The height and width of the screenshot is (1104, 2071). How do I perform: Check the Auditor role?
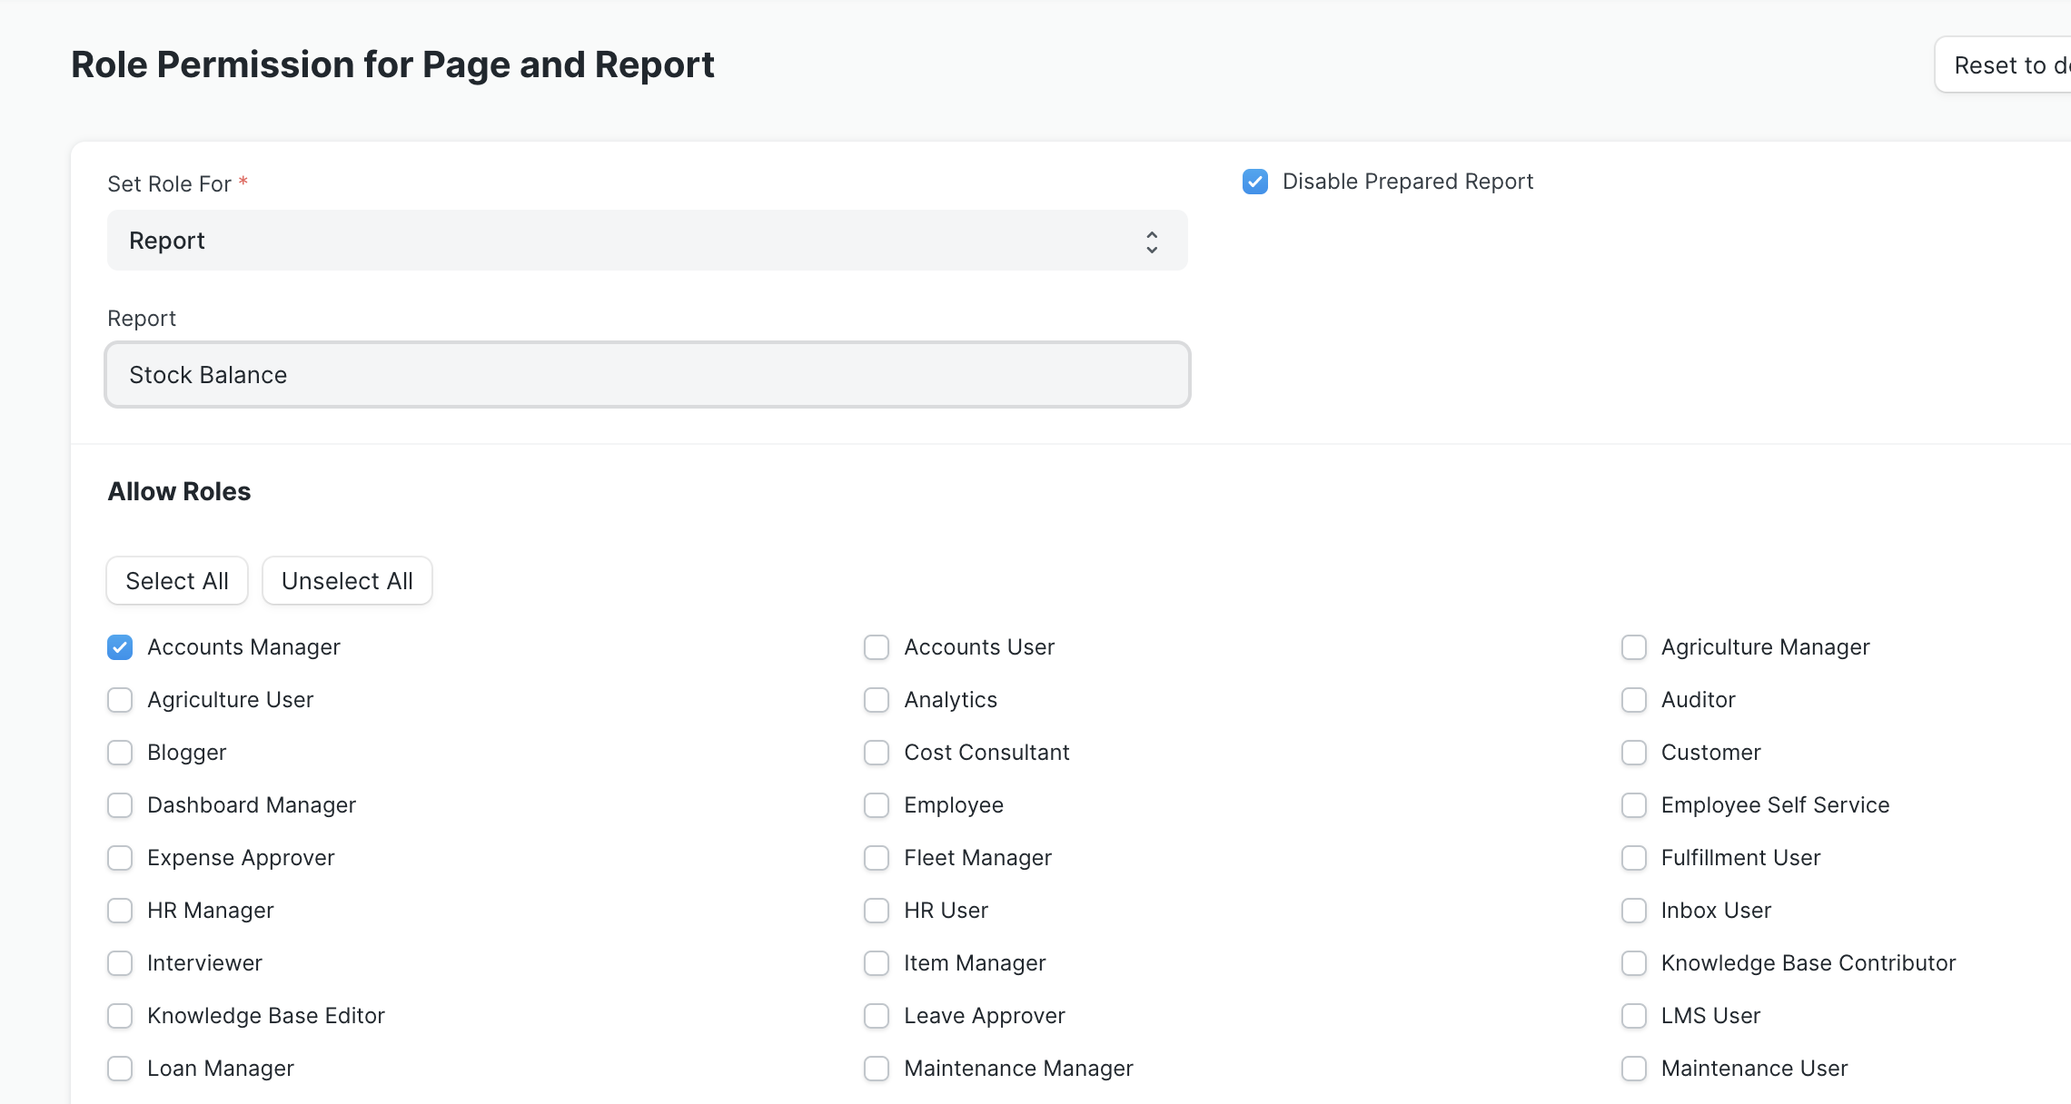[1634, 699]
